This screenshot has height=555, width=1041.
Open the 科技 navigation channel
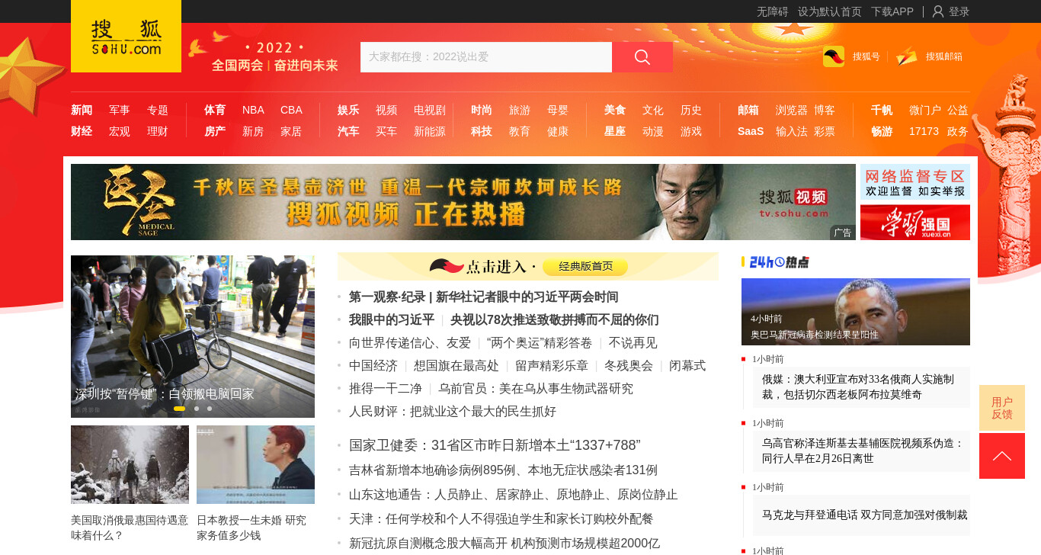(482, 131)
